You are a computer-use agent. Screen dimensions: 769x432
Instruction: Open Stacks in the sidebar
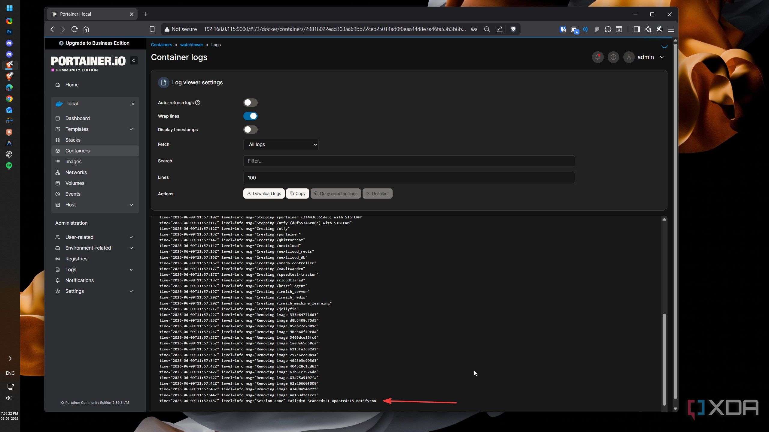pos(95,140)
